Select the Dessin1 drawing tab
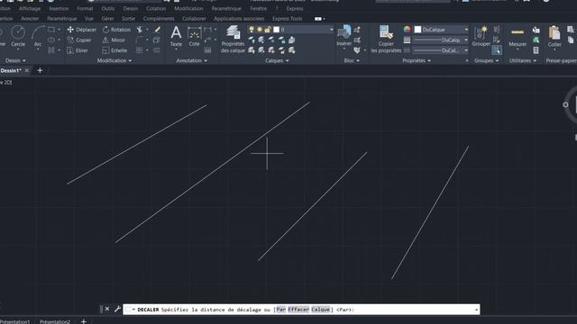The width and height of the screenshot is (577, 324). [11, 70]
